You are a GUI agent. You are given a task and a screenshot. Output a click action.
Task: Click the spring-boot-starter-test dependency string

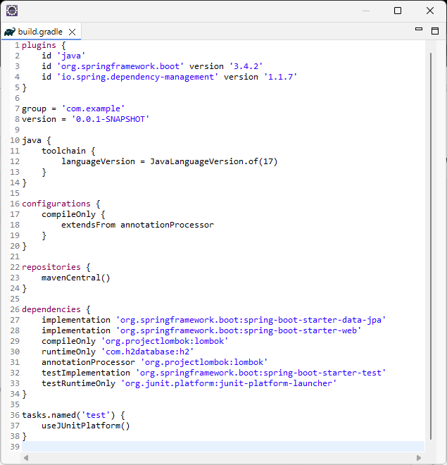point(260,373)
